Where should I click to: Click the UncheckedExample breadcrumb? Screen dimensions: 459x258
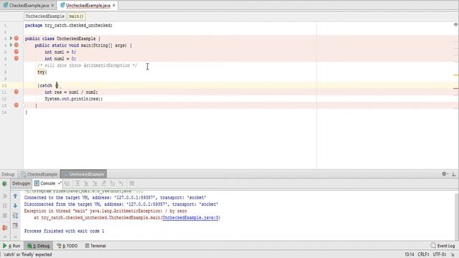[x=44, y=16]
